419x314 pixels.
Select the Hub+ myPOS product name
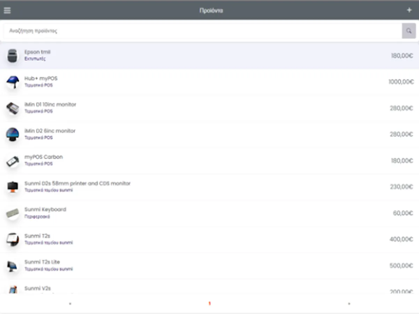(41, 78)
